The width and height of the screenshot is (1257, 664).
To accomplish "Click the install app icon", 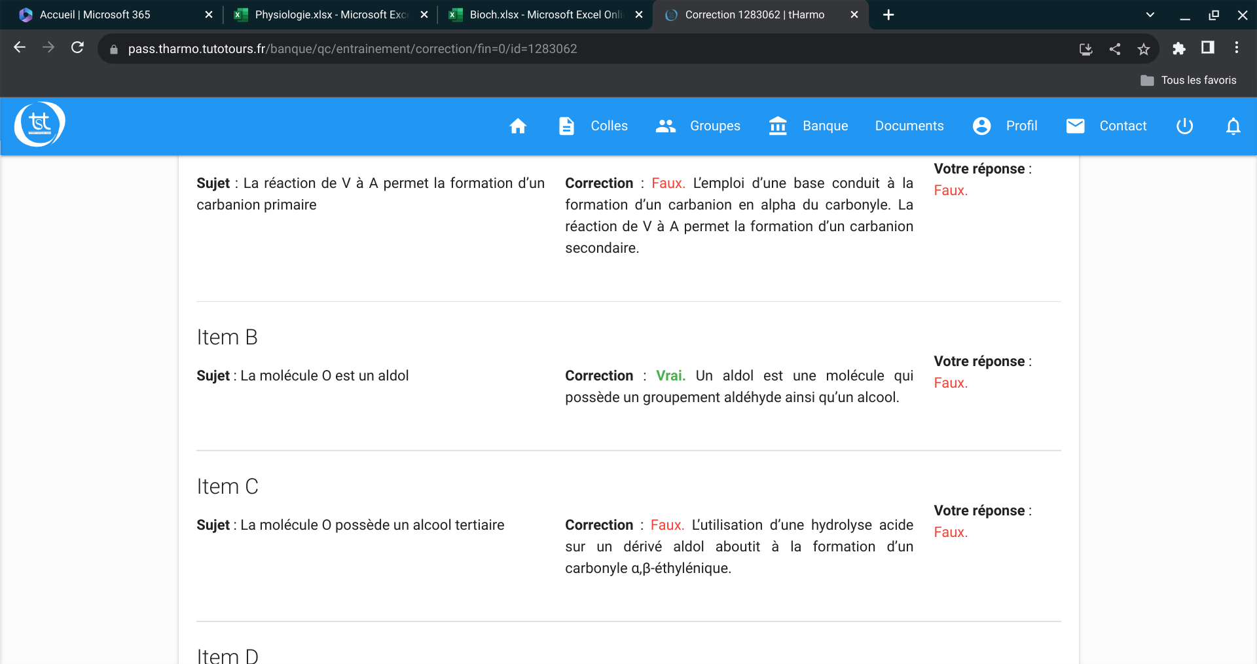I will (x=1085, y=49).
